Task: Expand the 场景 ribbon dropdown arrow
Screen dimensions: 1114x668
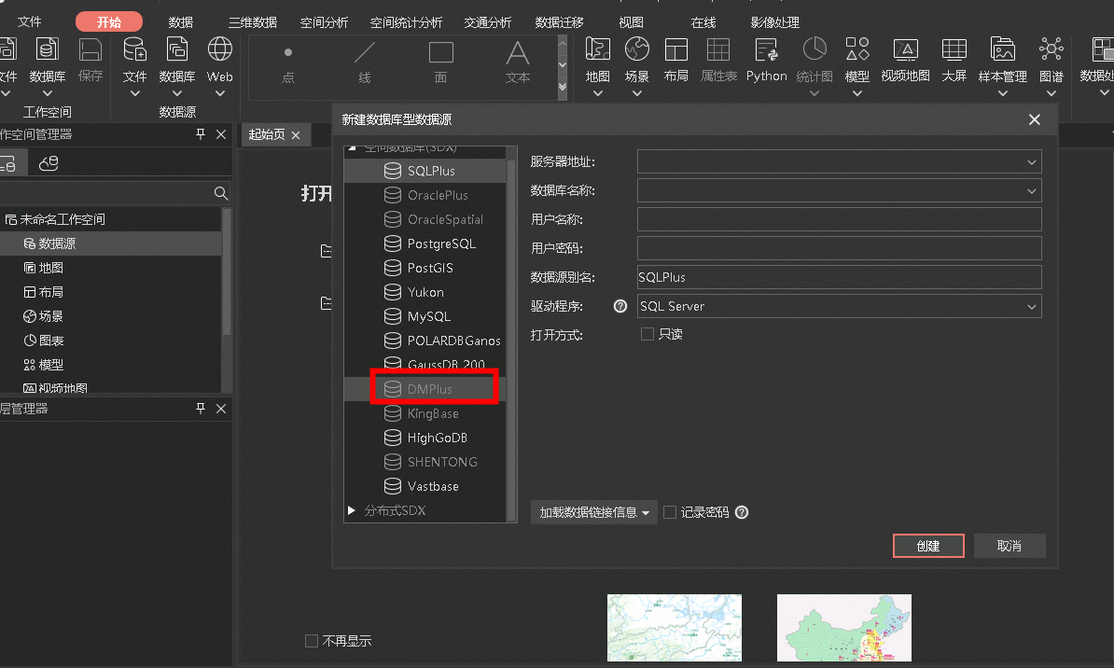Action: (636, 93)
